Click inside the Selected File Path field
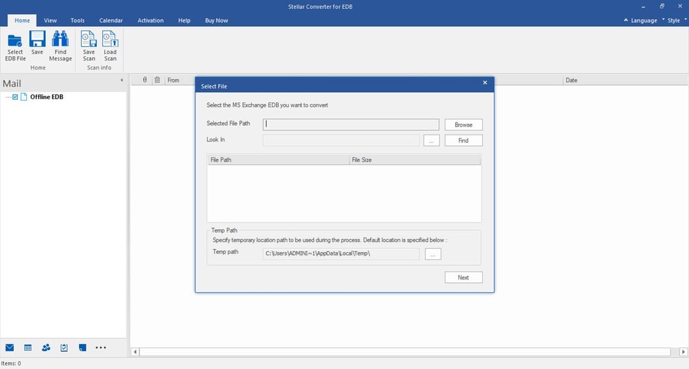 point(350,124)
